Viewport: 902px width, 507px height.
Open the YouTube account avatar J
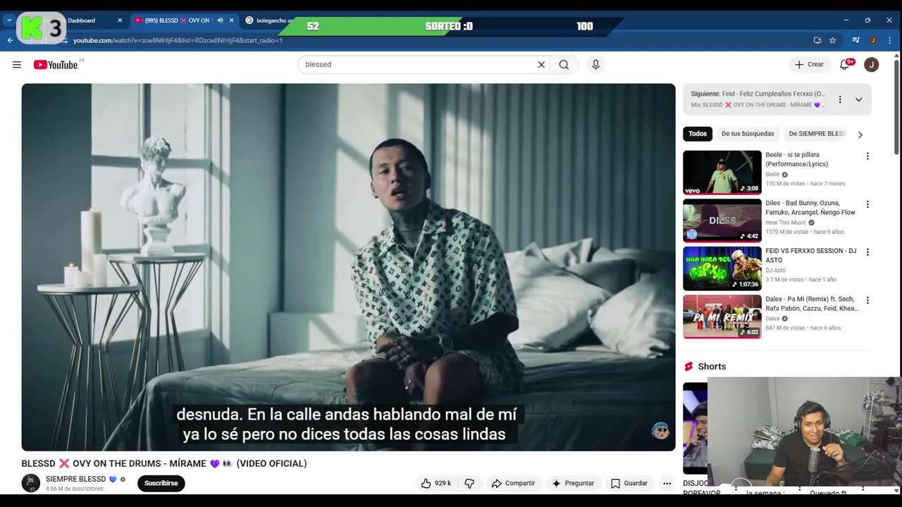pyautogui.click(x=872, y=65)
